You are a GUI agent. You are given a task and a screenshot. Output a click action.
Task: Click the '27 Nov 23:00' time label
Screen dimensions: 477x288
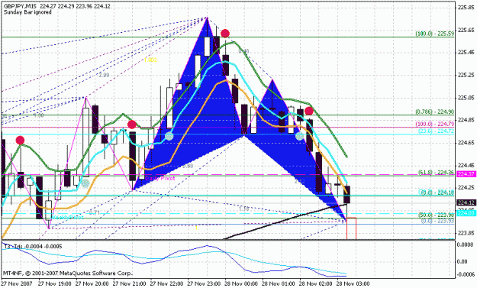click(x=204, y=283)
